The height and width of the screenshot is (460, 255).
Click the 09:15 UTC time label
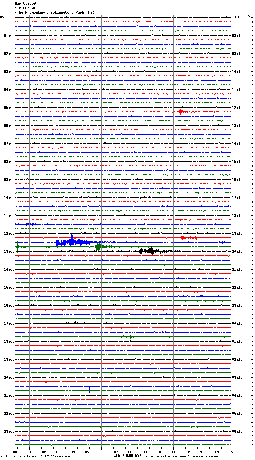[237, 54]
